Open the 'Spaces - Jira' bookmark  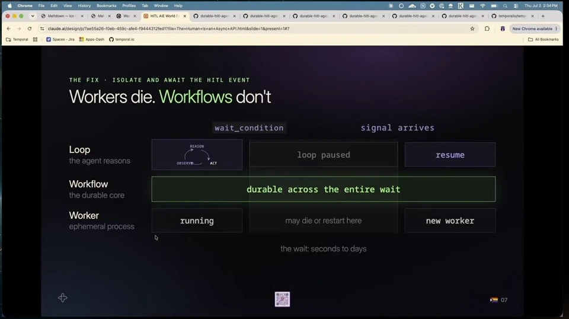(60, 39)
